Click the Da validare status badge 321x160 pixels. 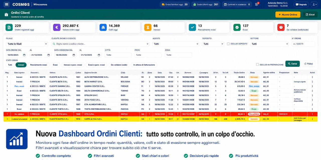(x=254, y=114)
